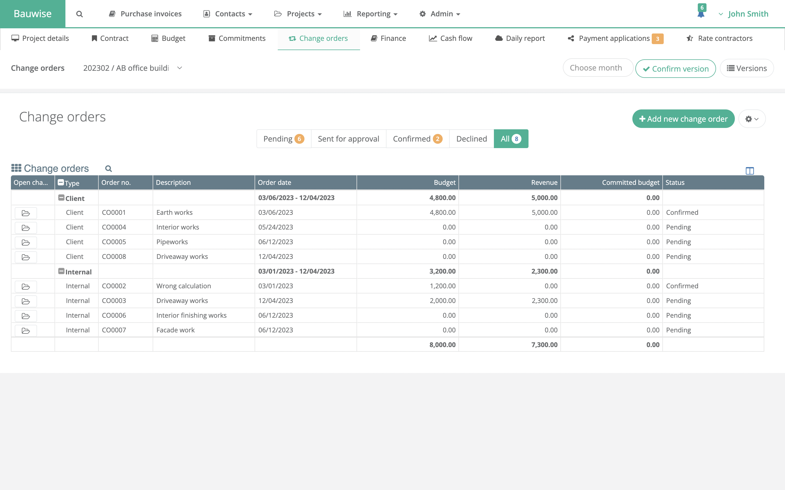The height and width of the screenshot is (490, 785).
Task: Click Add new change order button
Action: coord(683,119)
